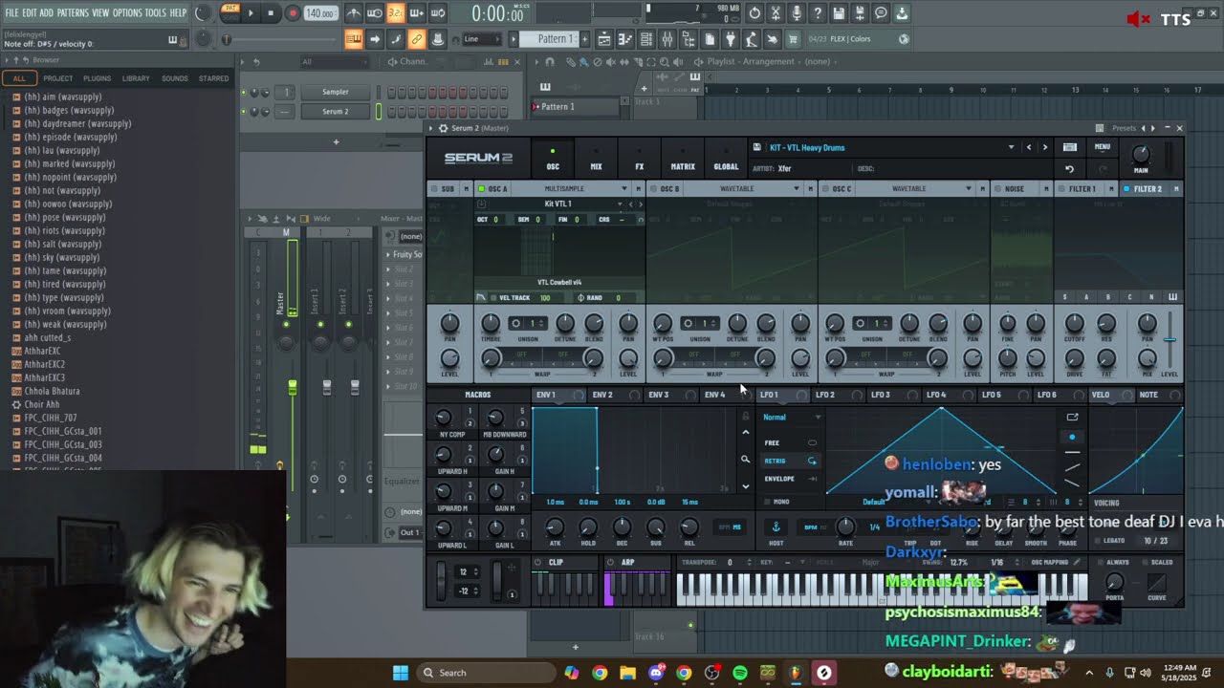Viewport: 1224px width, 688px height.
Task: Go to next Serum preset arrow
Action: (1044, 147)
